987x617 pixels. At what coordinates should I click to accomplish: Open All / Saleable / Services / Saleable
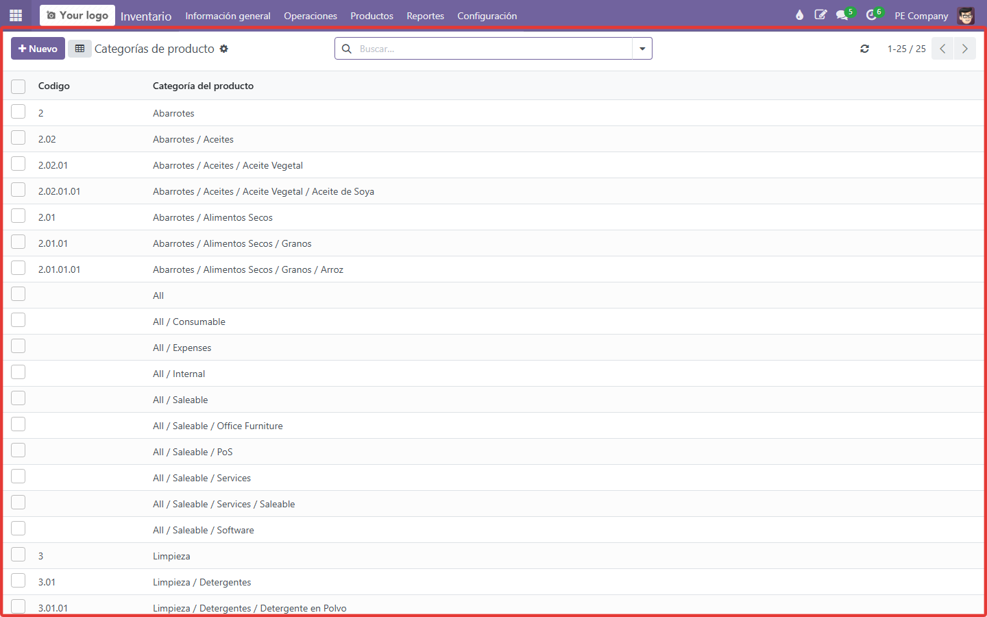(x=223, y=504)
